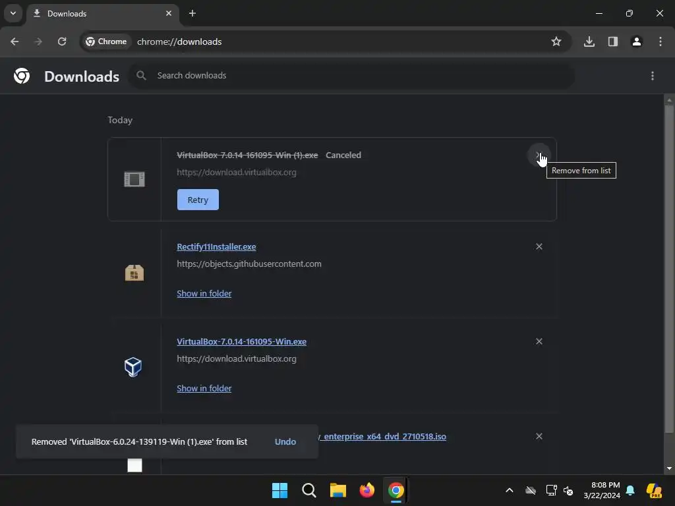Screen dimensions: 675x506
Task: Open Rectify11Installer.exe file link
Action: pyautogui.click(x=216, y=246)
